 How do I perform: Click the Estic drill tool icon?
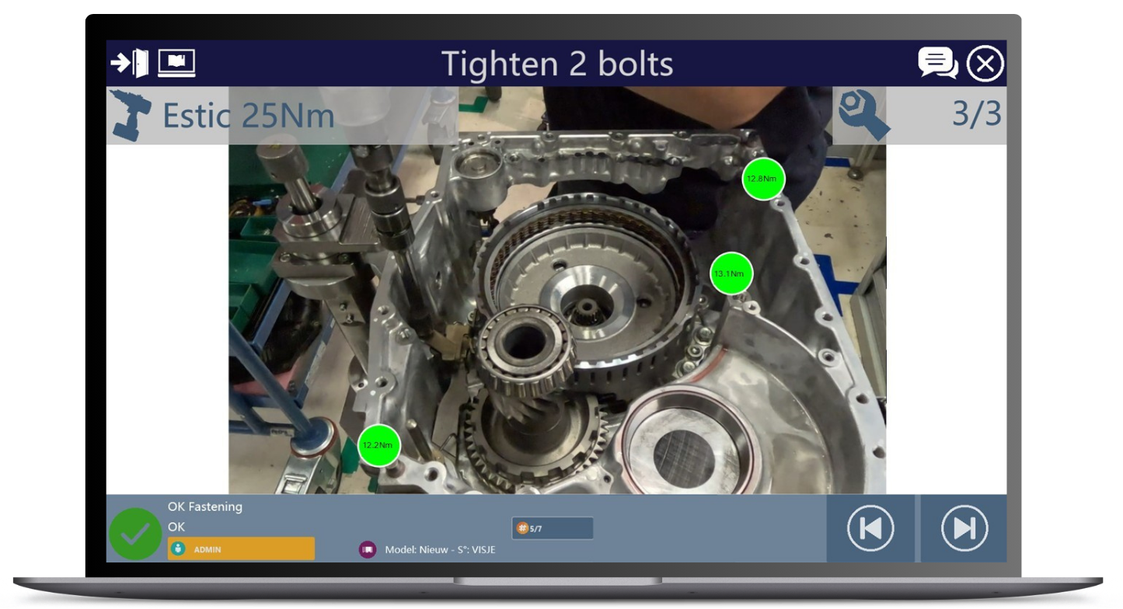point(130,115)
